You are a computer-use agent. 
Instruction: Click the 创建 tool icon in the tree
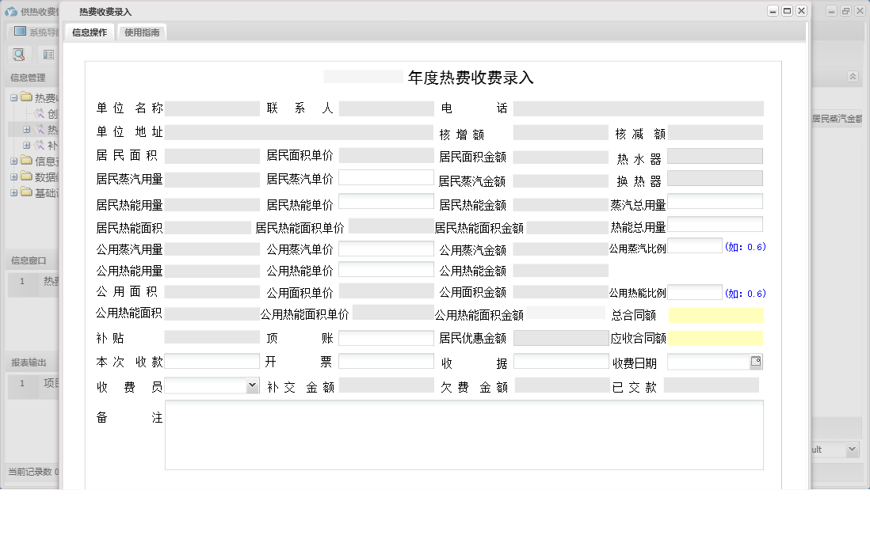click(x=37, y=114)
